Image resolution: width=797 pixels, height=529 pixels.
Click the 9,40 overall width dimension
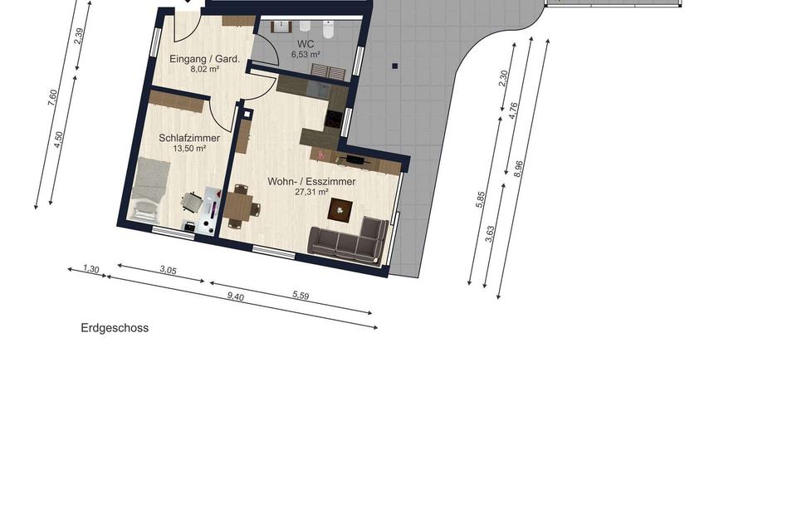(236, 297)
